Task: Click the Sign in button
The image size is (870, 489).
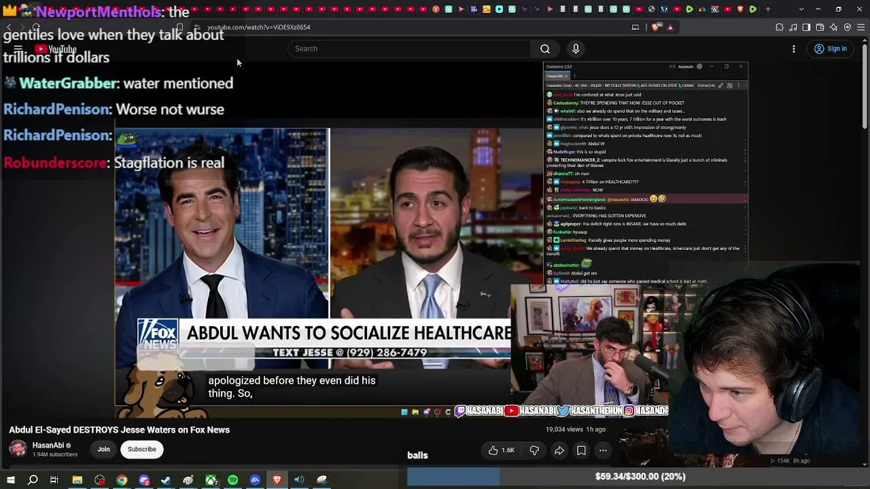Action: (831, 49)
